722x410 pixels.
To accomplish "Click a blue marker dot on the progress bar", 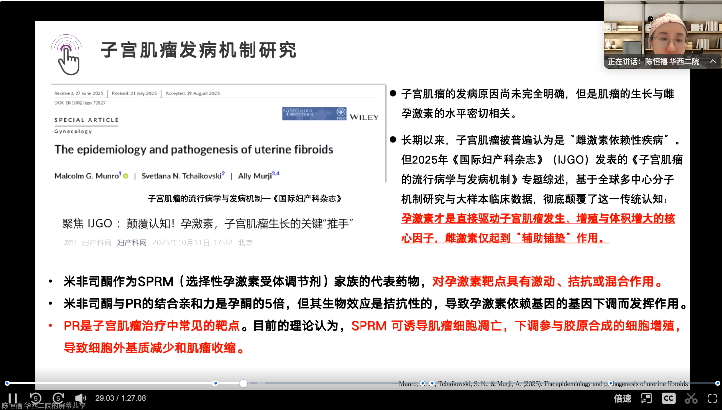I will click(x=215, y=383).
